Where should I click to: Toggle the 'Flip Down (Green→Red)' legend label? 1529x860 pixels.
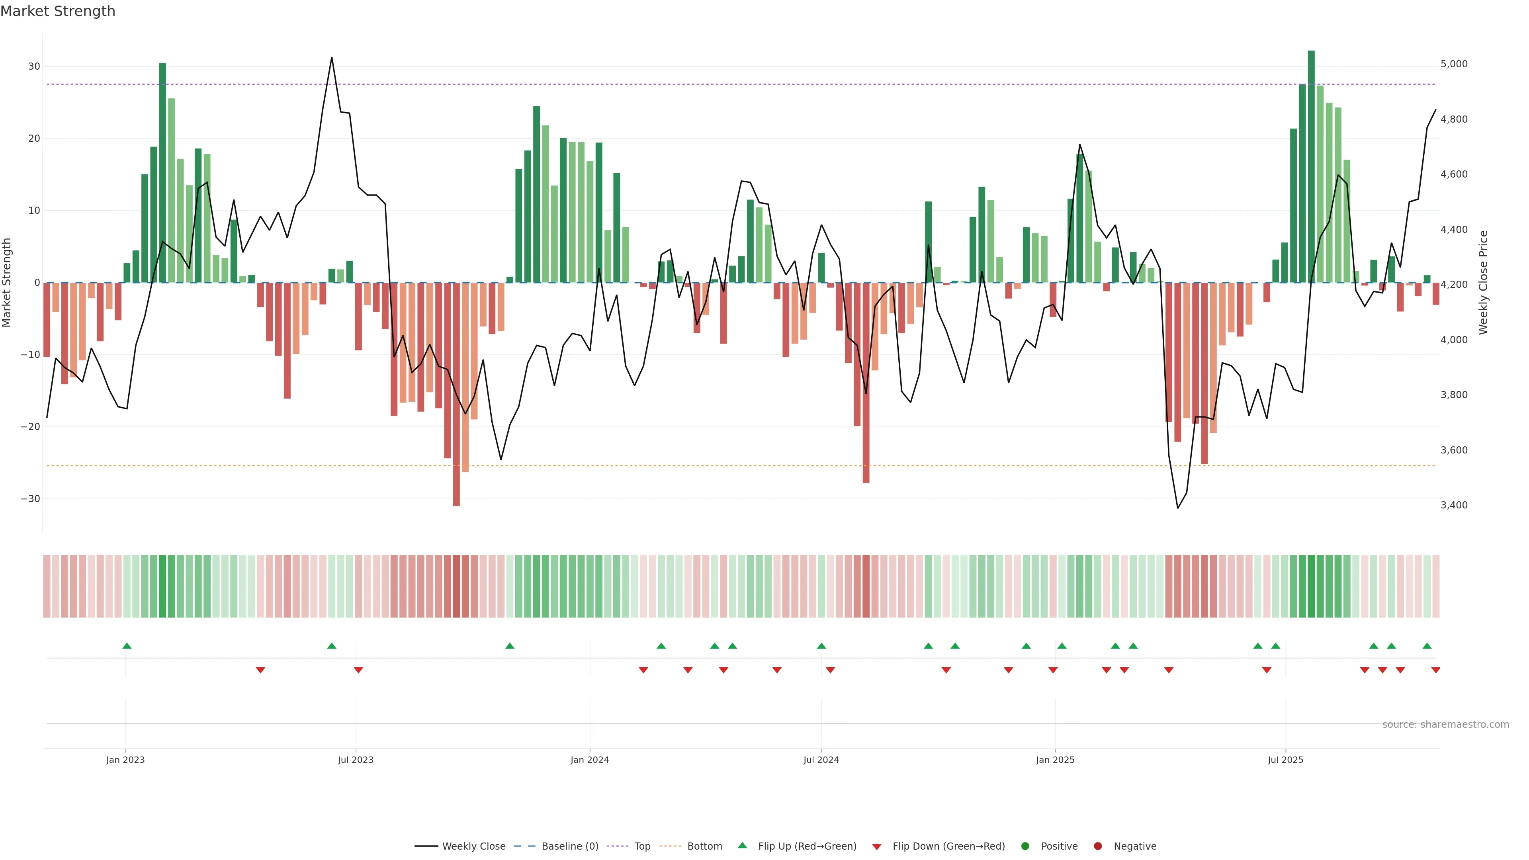click(x=948, y=846)
